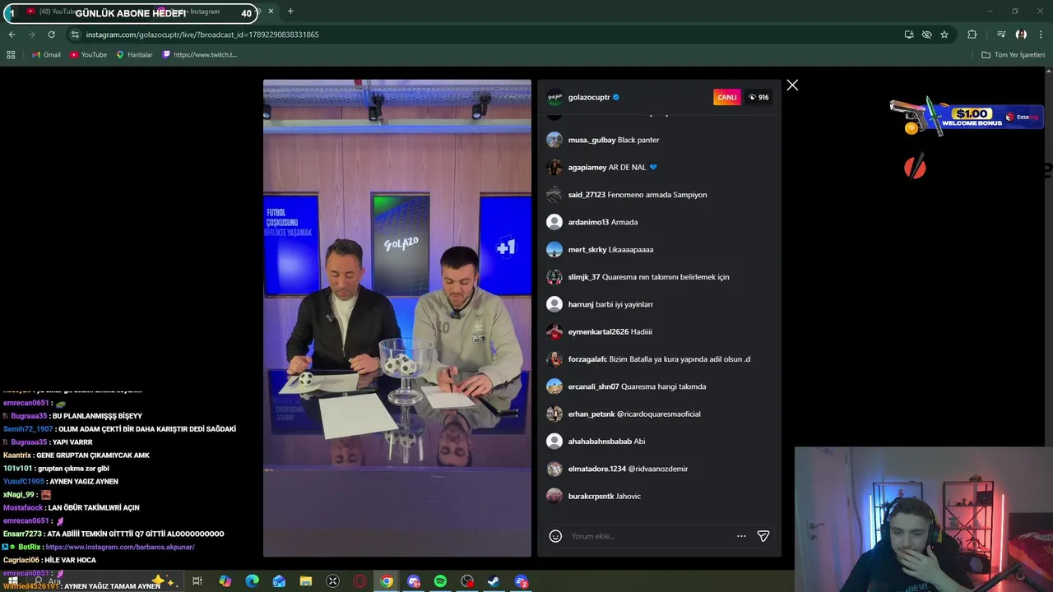The height and width of the screenshot is (592, 1053).
Task: Open Chrome profile avatar
Action: (x=1021, y=35)
